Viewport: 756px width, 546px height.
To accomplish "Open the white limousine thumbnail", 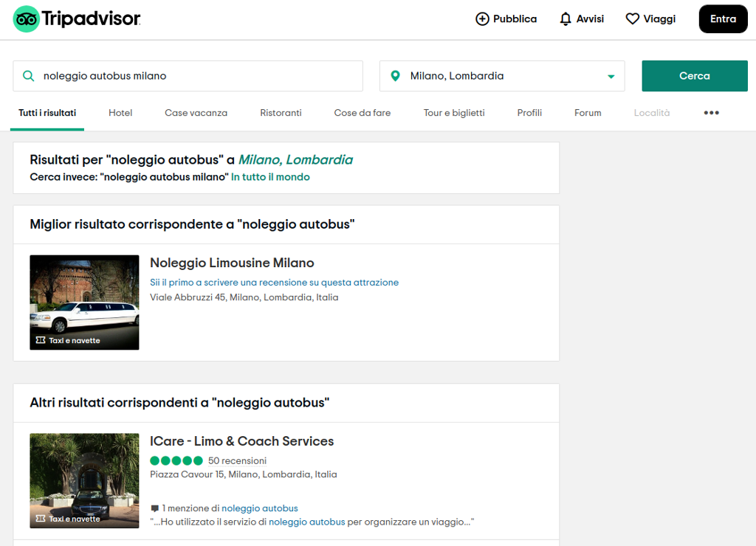I will 84,303.
